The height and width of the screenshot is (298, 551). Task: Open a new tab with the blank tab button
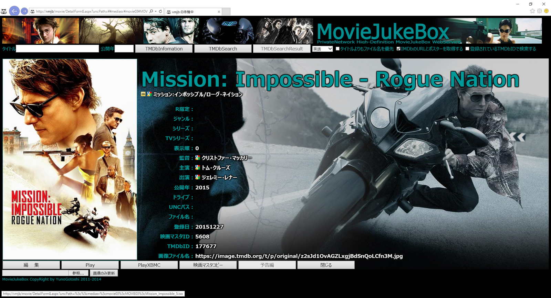pos(226,12)
